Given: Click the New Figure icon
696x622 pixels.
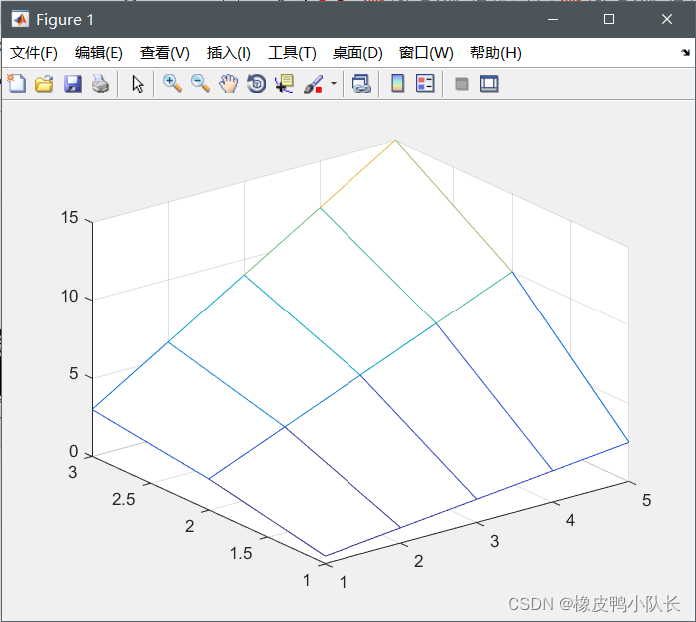Looking at the screenshot, I should (x=17, y=84).
